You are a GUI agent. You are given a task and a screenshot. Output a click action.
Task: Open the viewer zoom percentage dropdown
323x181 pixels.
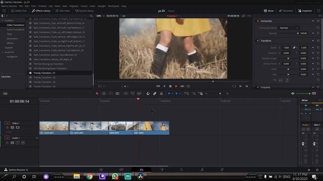[100, 16]
